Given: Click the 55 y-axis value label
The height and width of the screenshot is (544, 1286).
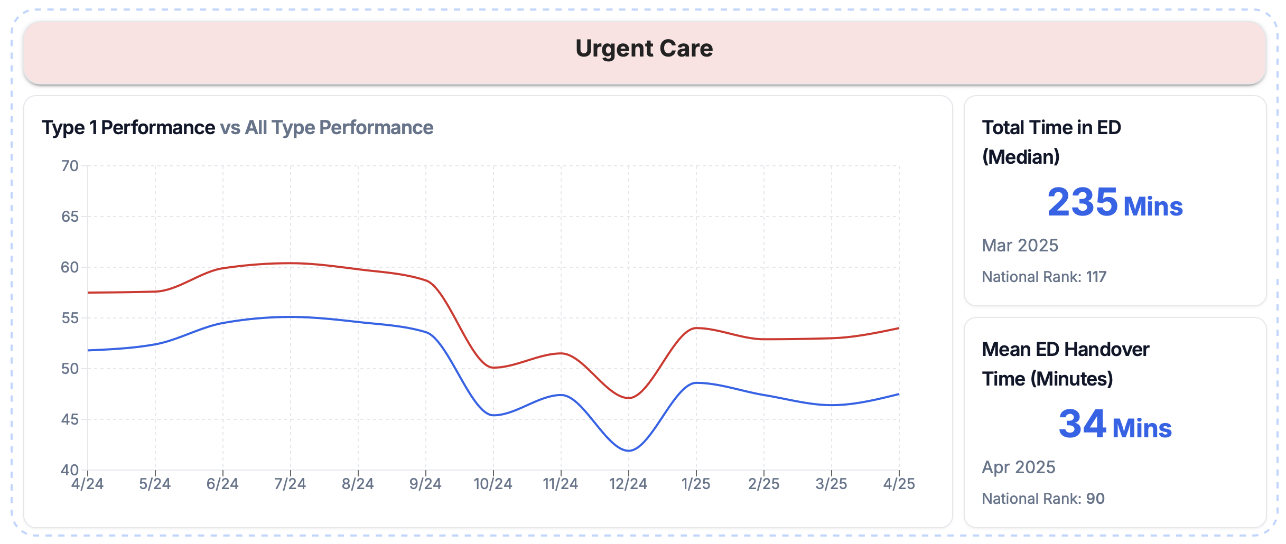Looking at the screenshot, I should click(70, 318).
